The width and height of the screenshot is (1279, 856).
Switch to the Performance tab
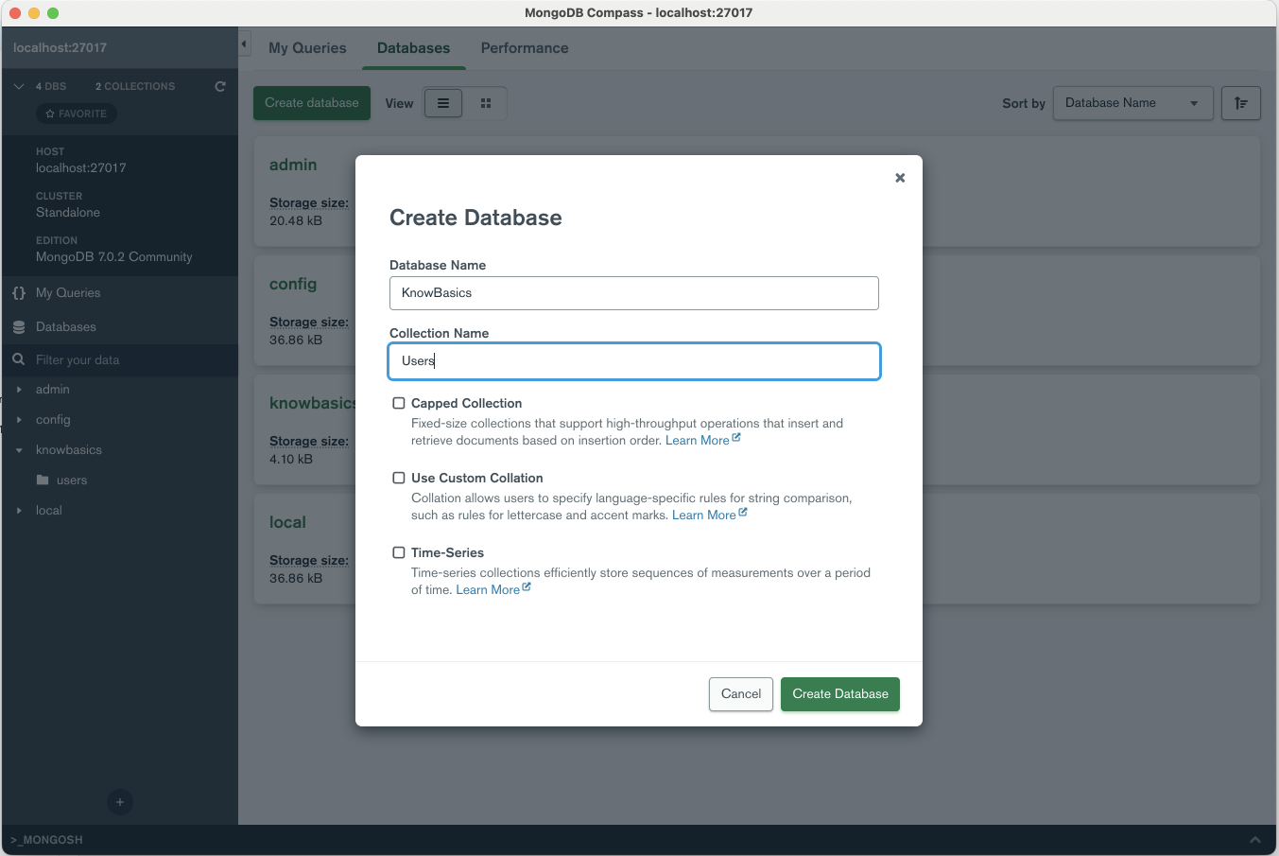tap(525, 48)
